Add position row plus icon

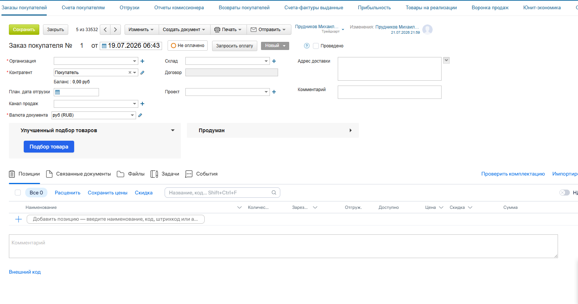coord(19,219)
